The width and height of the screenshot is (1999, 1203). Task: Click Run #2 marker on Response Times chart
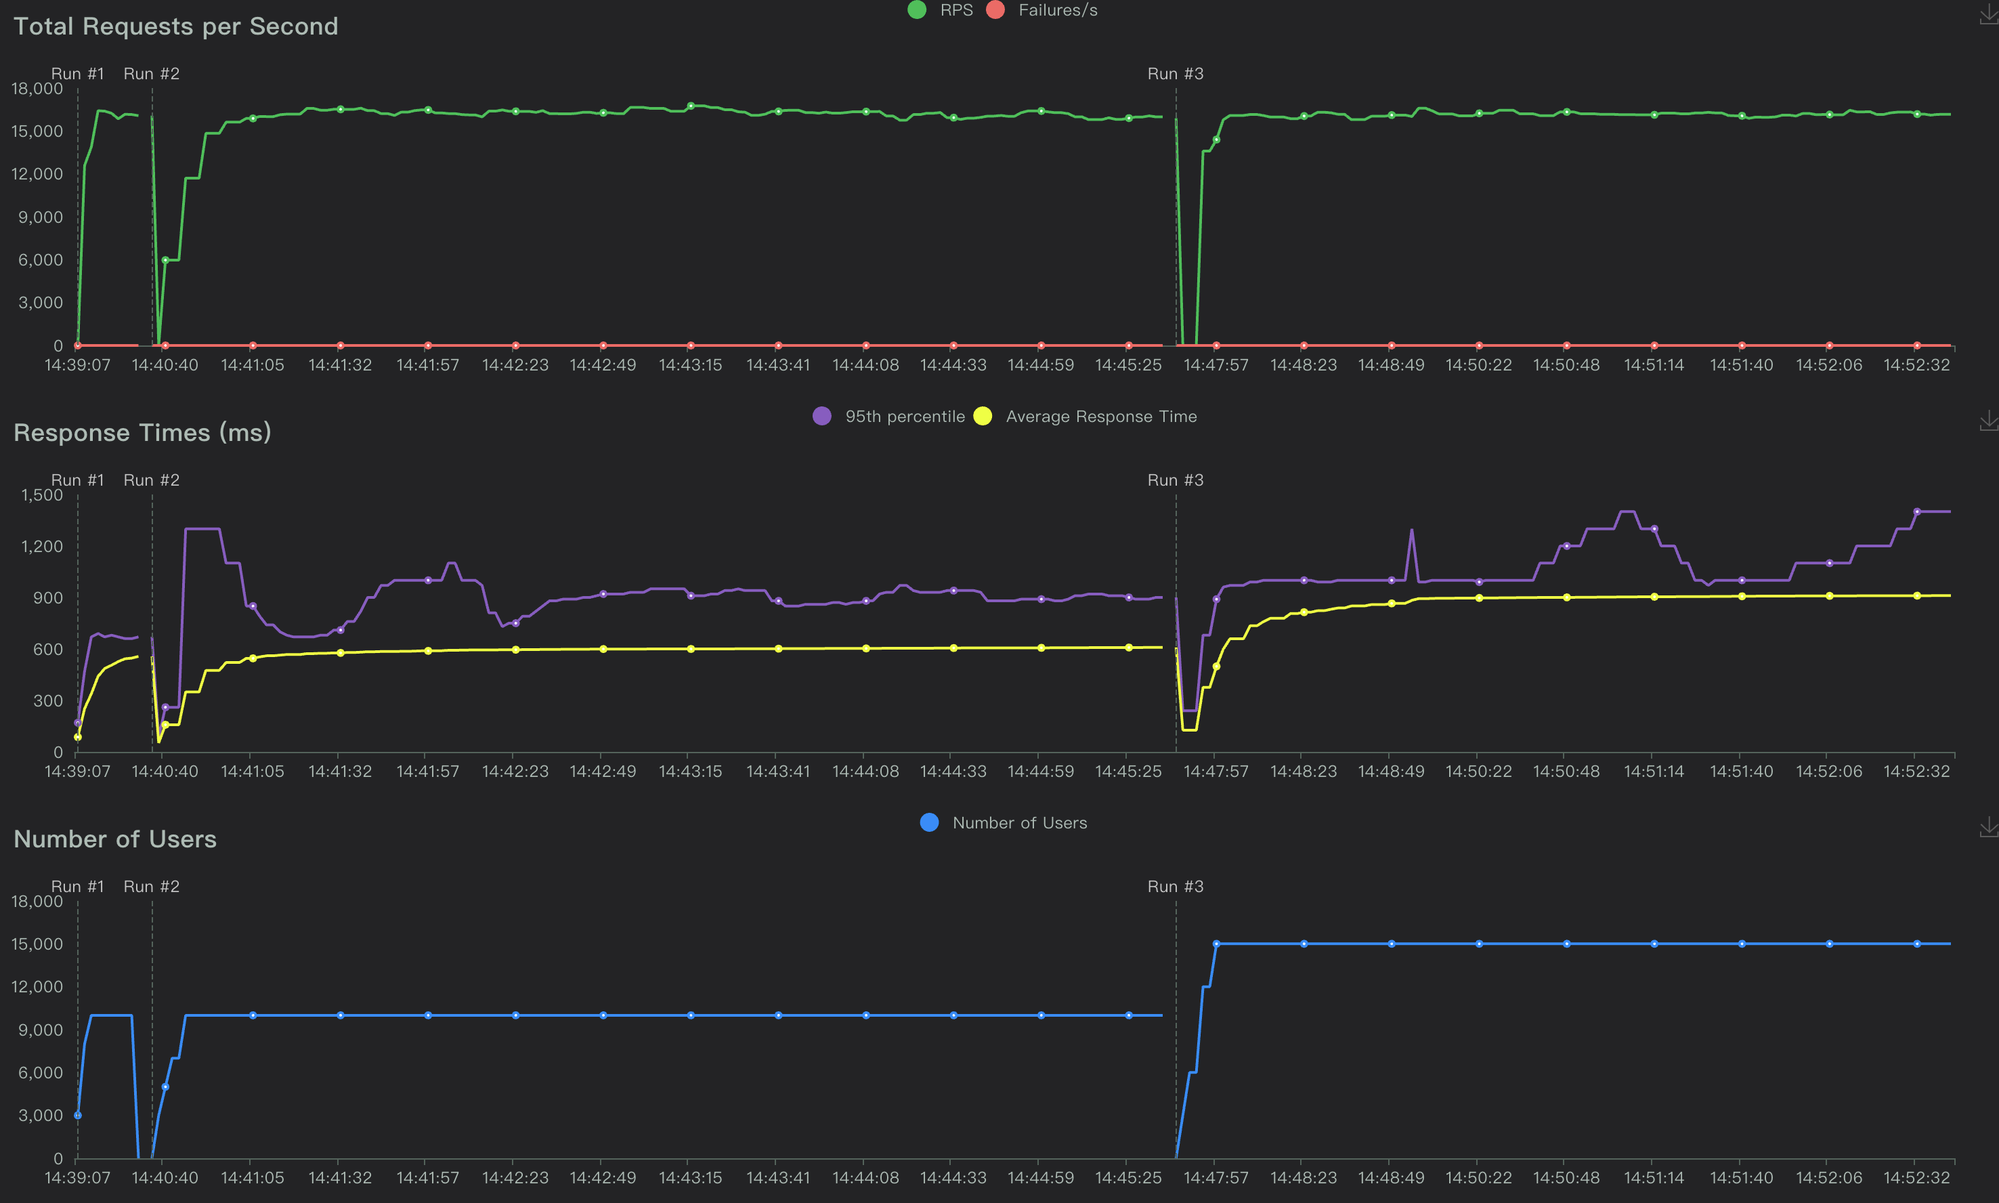[x=152, y=480]
